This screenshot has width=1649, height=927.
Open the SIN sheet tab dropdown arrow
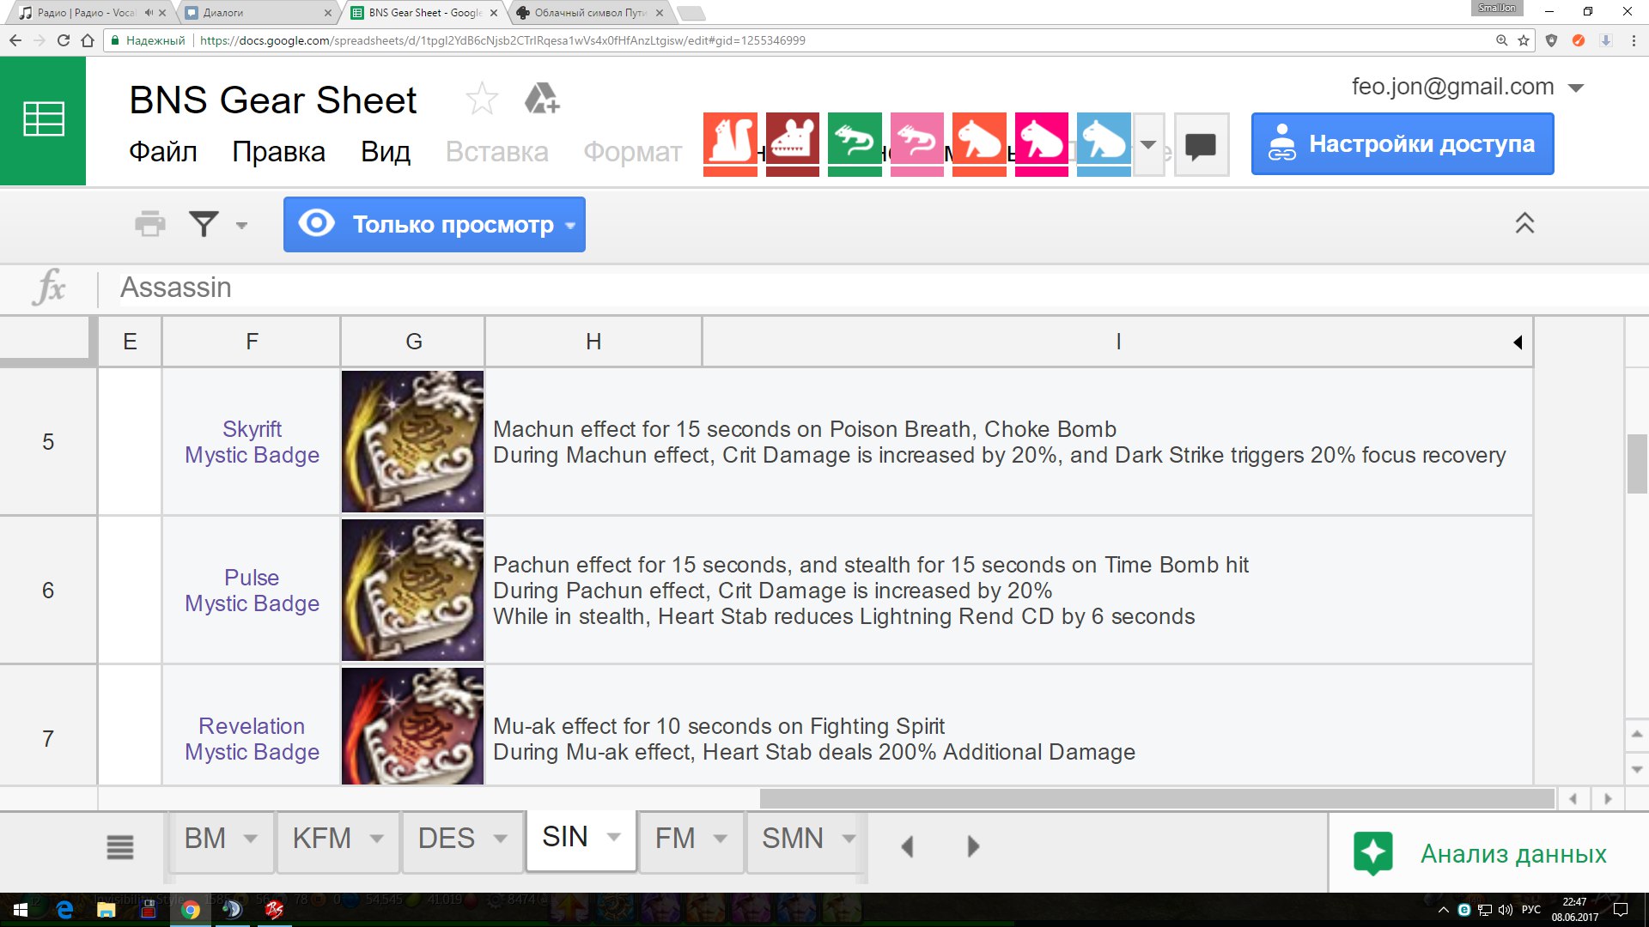tap(614, 837)
